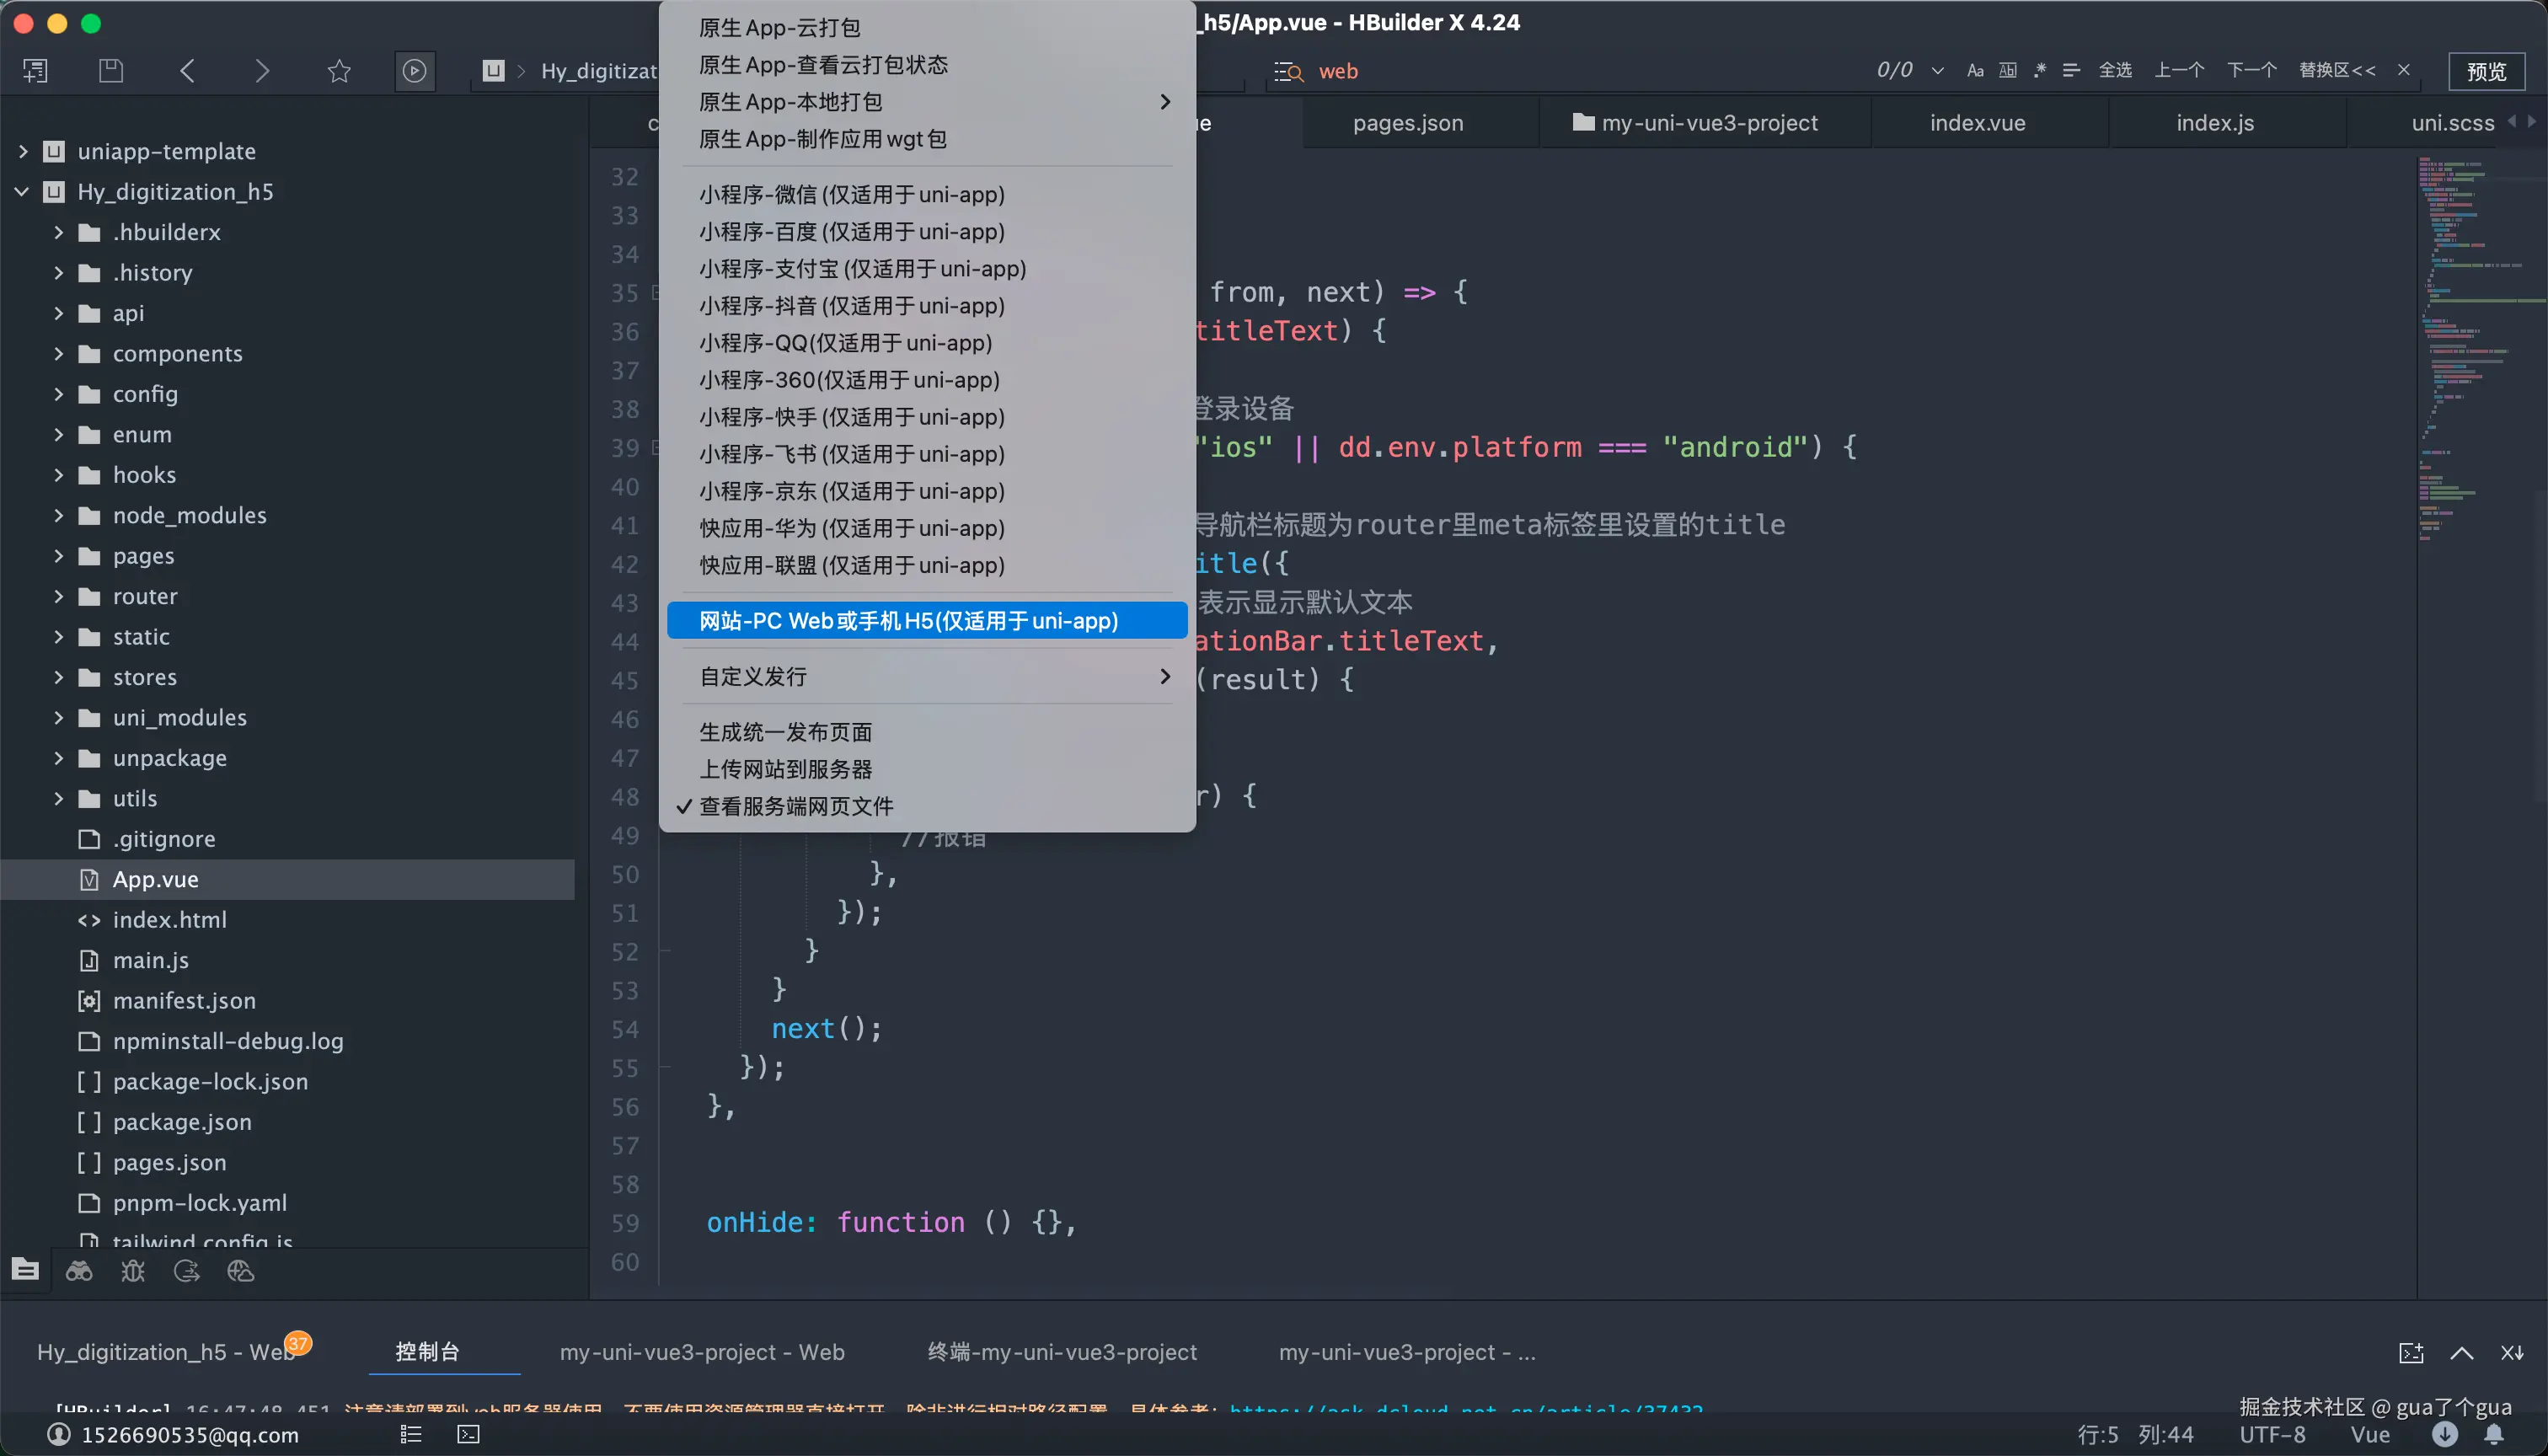Click the navigate back arrow icon
This screenshot has height=1456, width=2548.
[187, 70]
